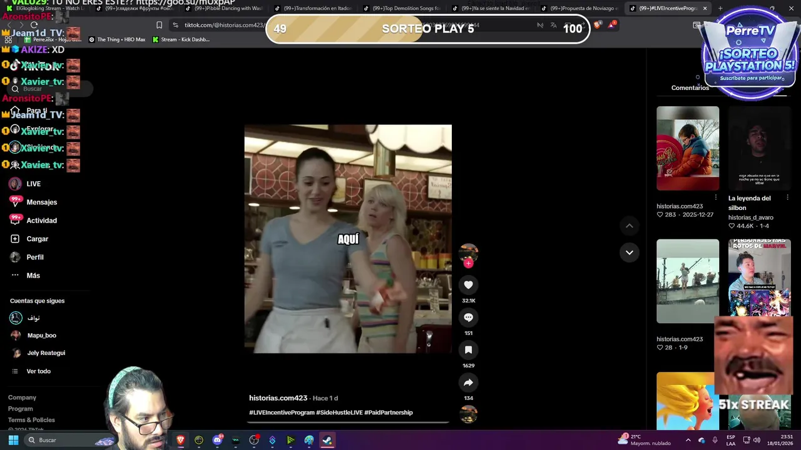
Task: Open the spinning music disc icon
Action: coord(468,414)
